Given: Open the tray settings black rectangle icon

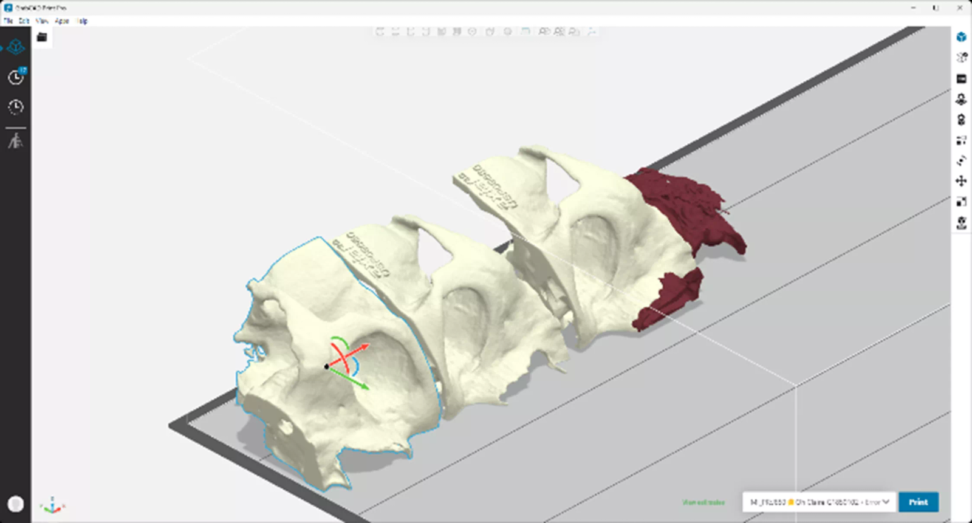Looking at the screenshot, I should pyautogui.click(x=961, y=78).
